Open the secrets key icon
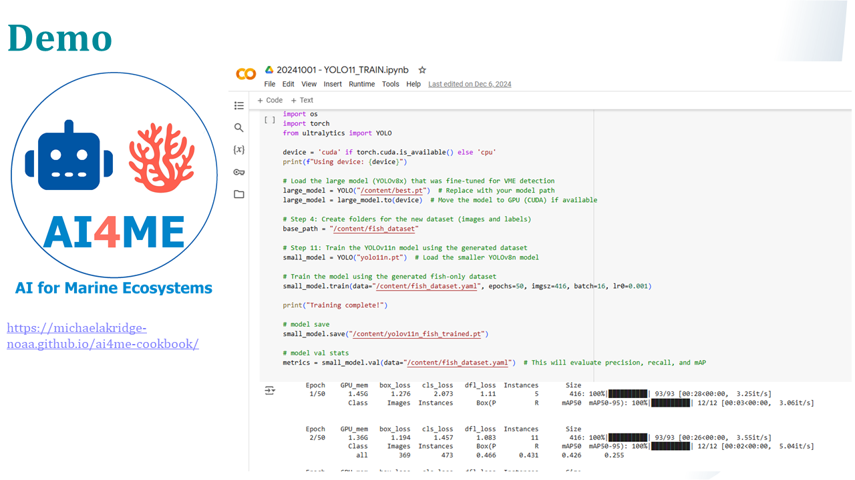Viewport: 855px width, 480px height. click(x=239, y=172)
